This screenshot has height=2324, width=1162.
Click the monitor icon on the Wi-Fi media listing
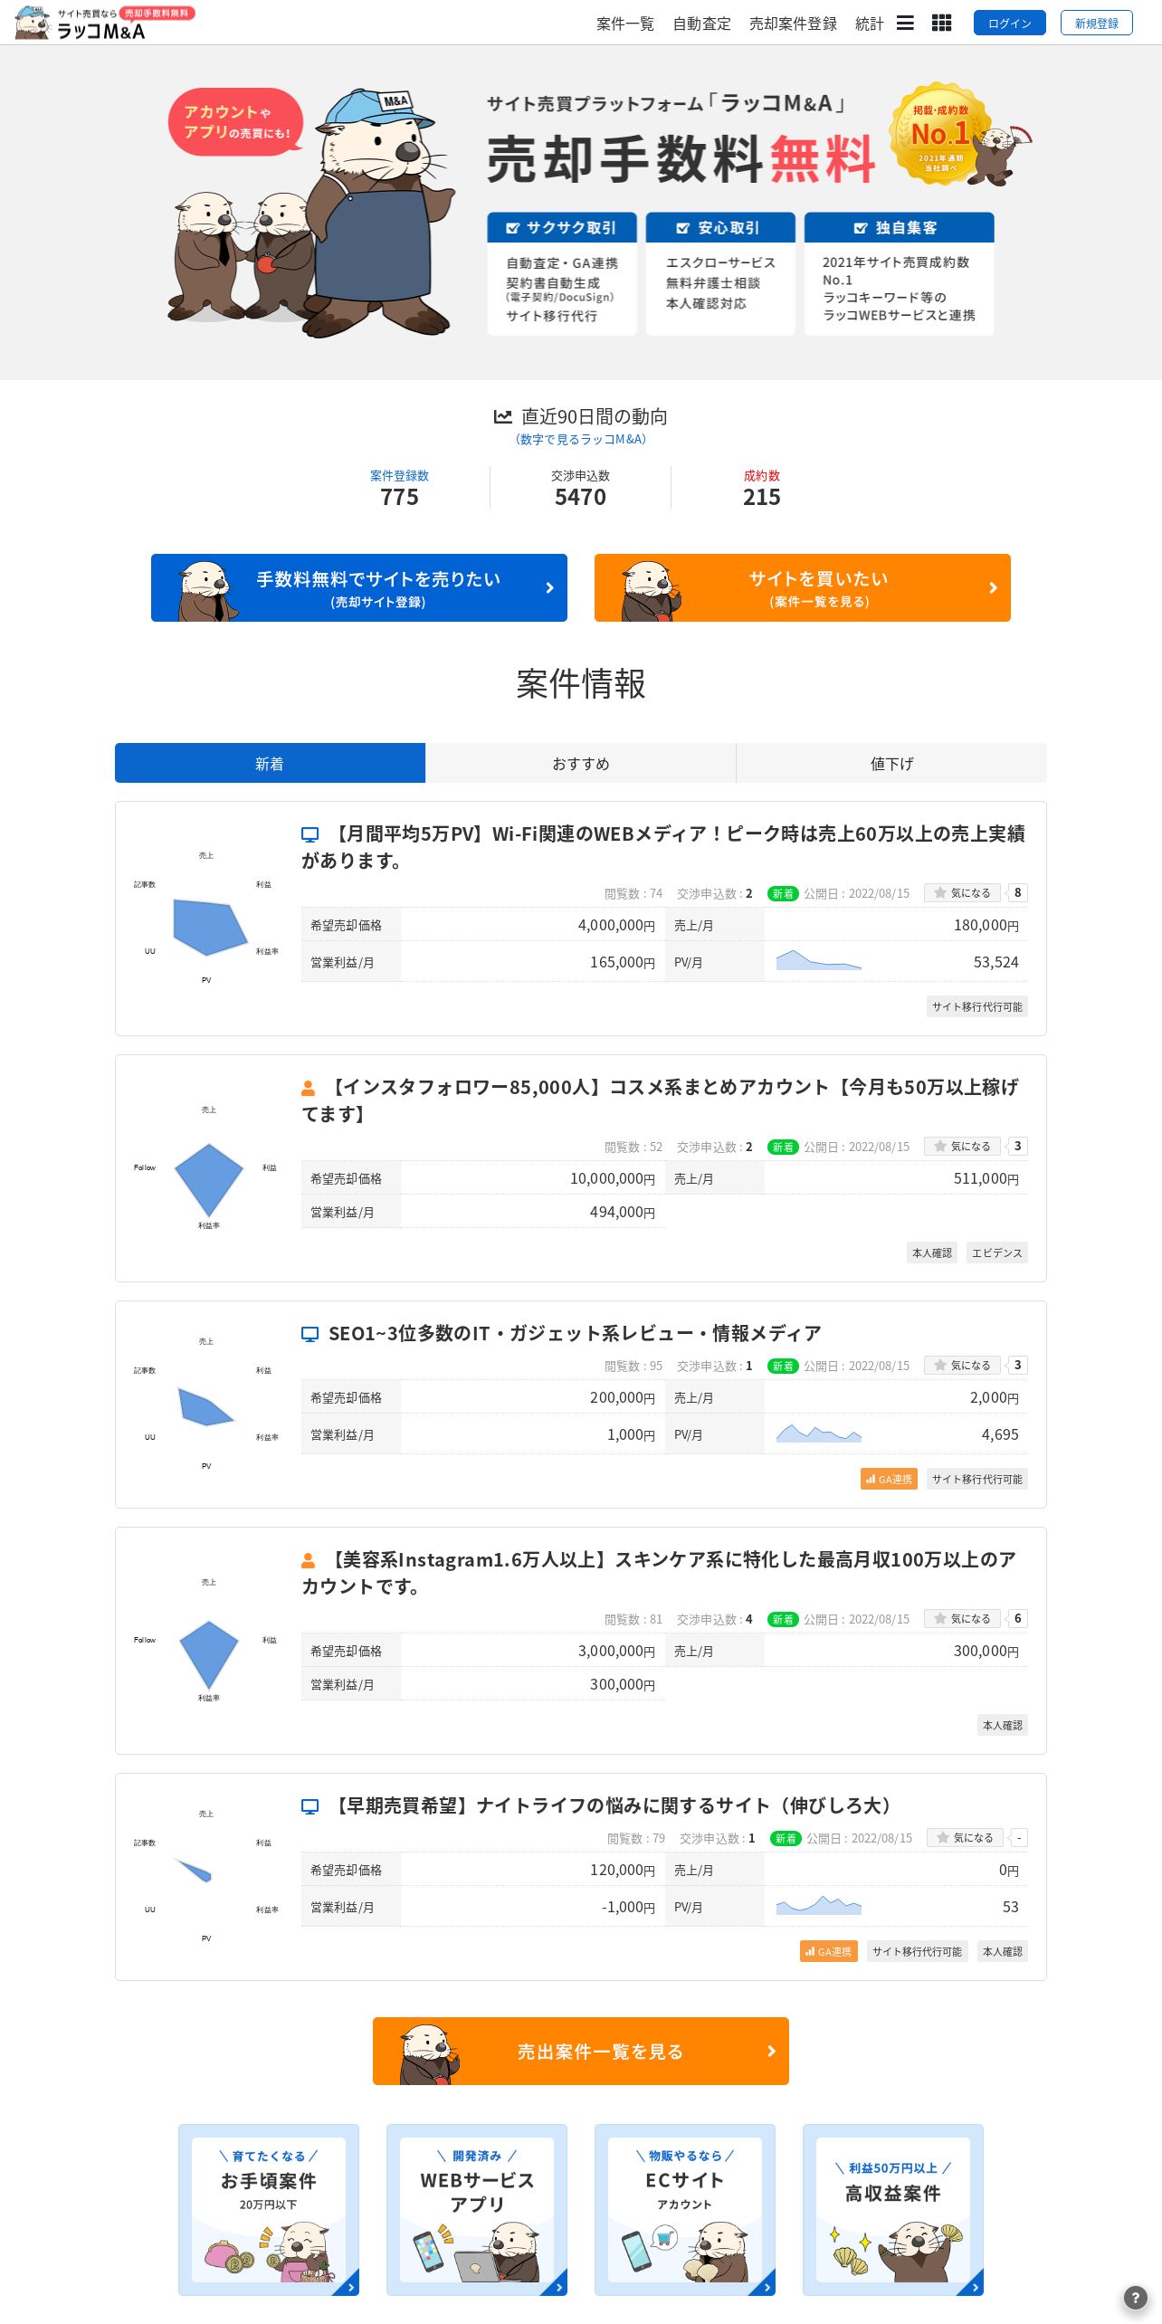tap(310, 834)
